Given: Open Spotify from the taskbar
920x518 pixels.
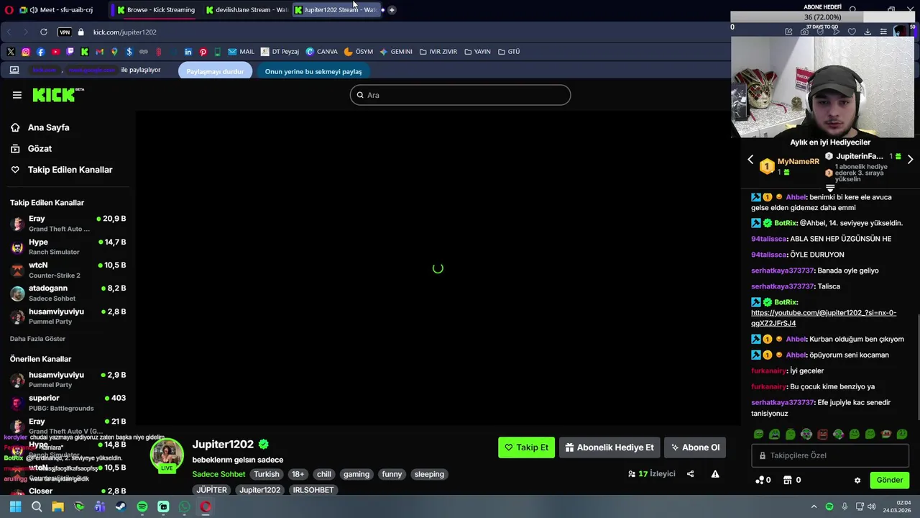Looking at the screenshot, I should pos(142,507).
